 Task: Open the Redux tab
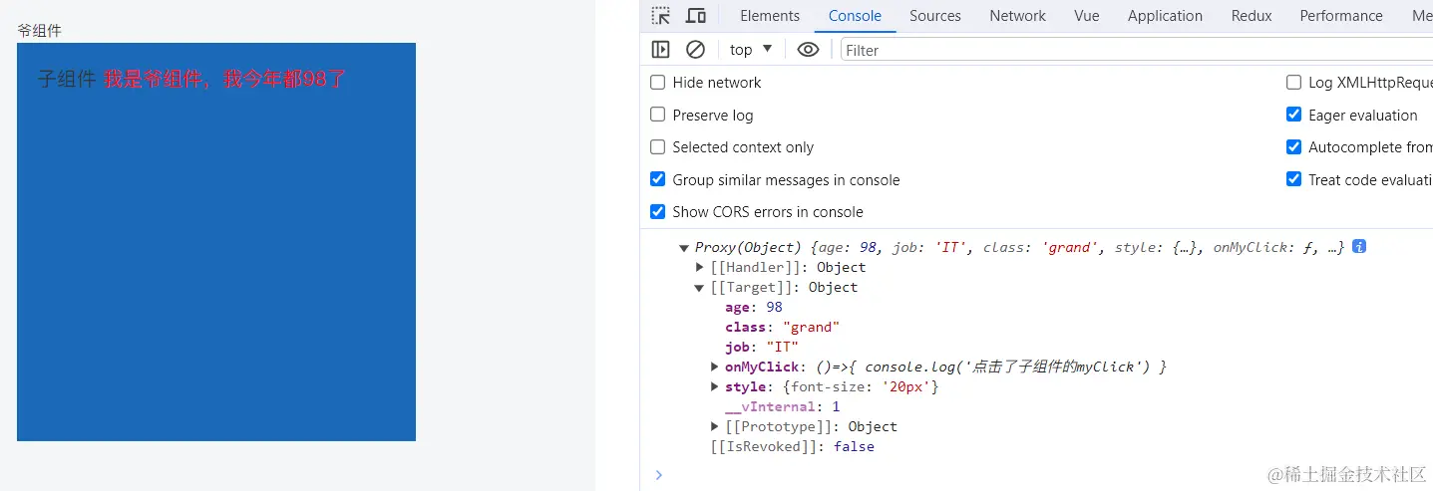click(1252, 16)
